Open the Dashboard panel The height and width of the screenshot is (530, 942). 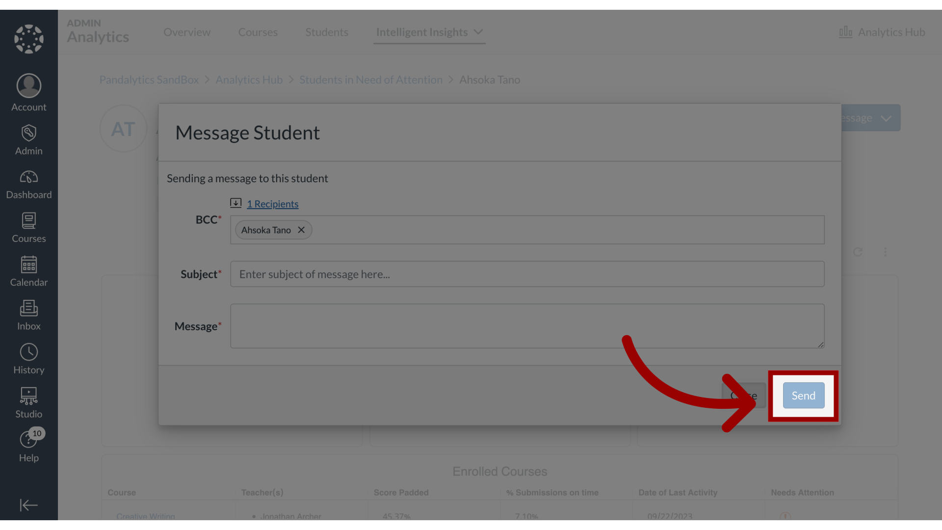coord(28,184)
